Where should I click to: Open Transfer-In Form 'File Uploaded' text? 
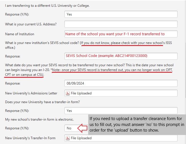pos(81,138)
